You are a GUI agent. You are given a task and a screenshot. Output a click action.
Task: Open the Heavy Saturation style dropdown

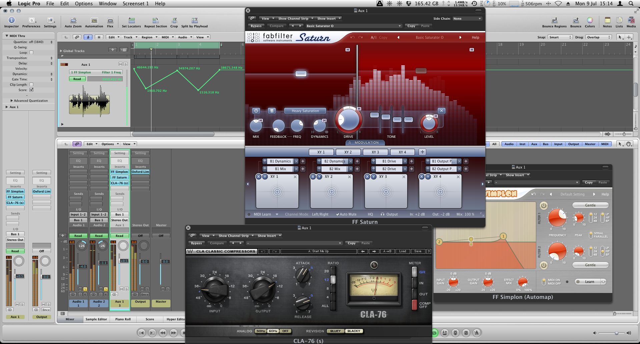(x=305, y=111)
